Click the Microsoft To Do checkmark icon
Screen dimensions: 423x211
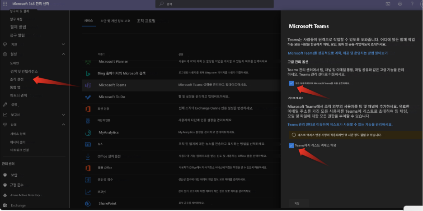point(88,97)
